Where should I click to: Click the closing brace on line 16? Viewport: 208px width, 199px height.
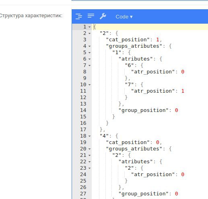pos(107,123)
